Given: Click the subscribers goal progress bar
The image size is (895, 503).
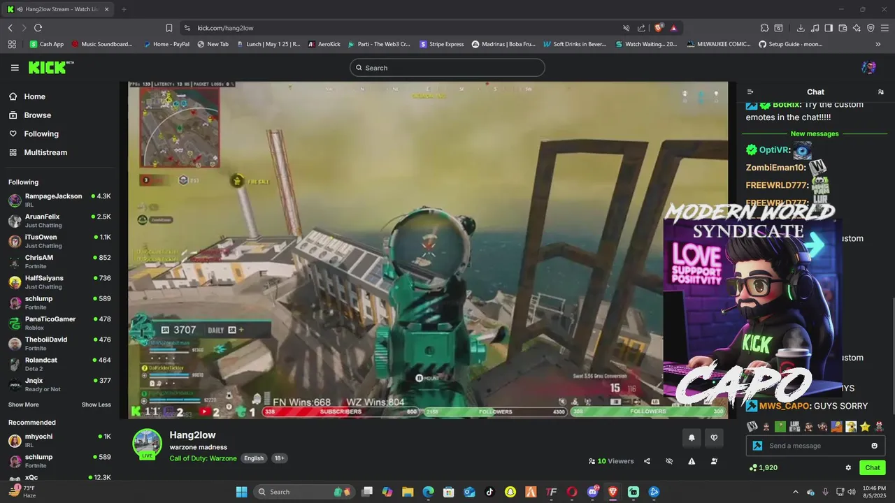Looking at the screenshot, I should click(x=340, y=411).
